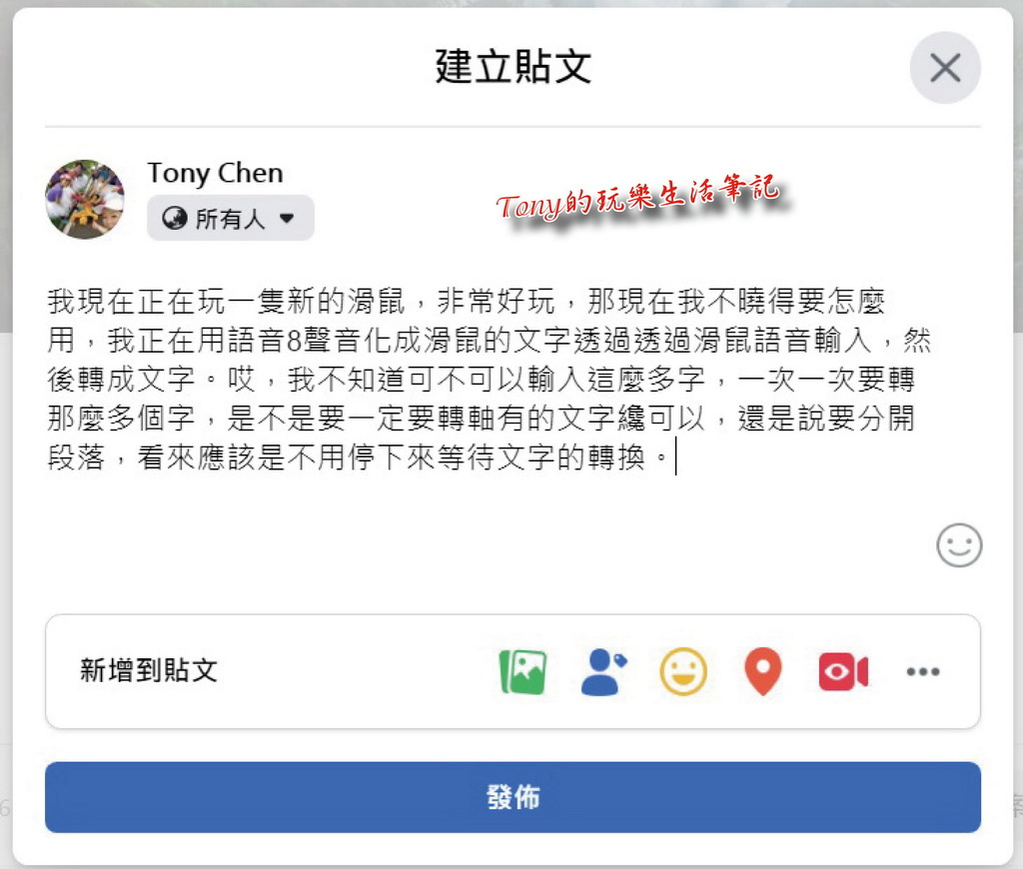Place cursor at end of post text
The width and height of the screenshot is (1023, 869).
click(x=676, y=456)
